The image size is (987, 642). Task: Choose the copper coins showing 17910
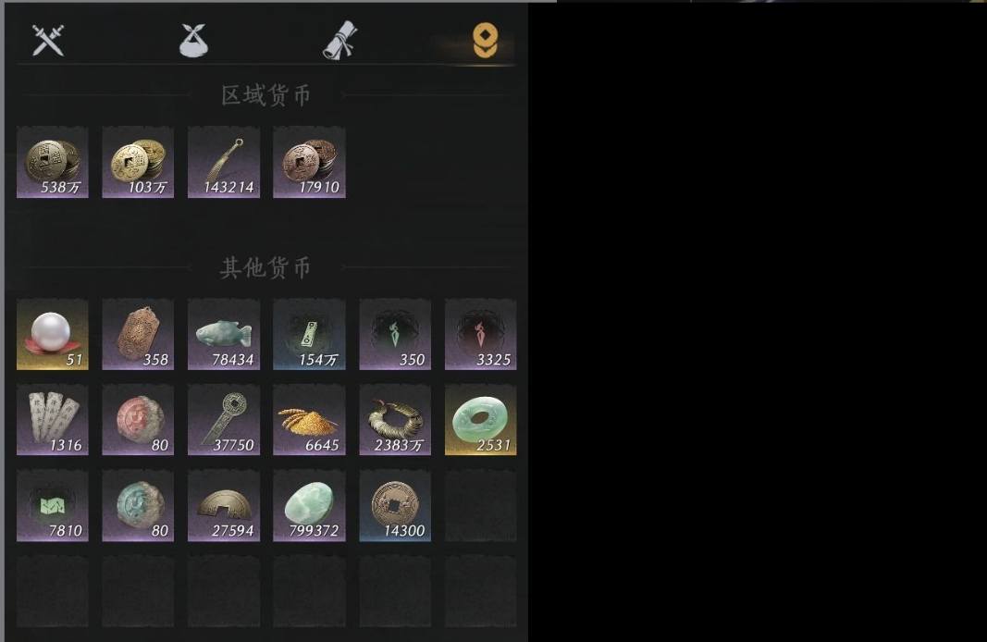click(x=309, y=163)
